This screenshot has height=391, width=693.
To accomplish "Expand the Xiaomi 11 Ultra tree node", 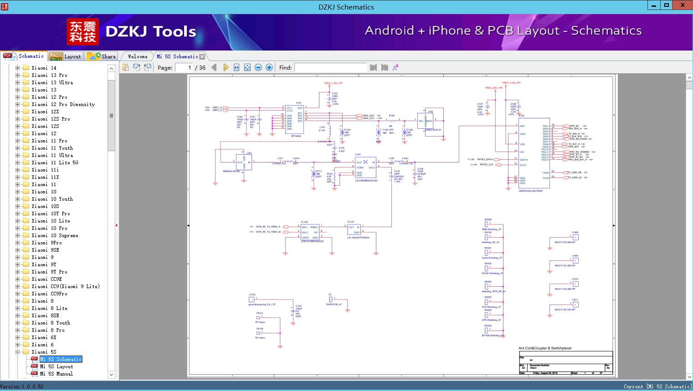I will click(x=18, y=155).
